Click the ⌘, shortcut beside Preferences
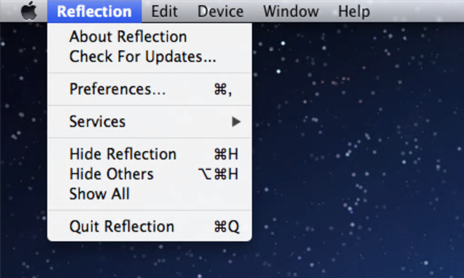Image resolution: width=464 pixels, height=278 pixels. 223,89
